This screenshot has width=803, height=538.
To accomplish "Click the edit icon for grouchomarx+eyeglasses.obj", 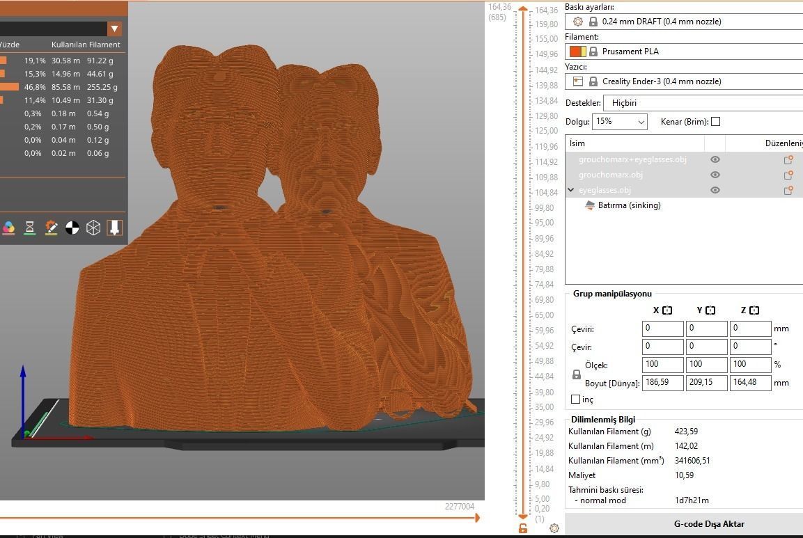I will tap(788, 159).
